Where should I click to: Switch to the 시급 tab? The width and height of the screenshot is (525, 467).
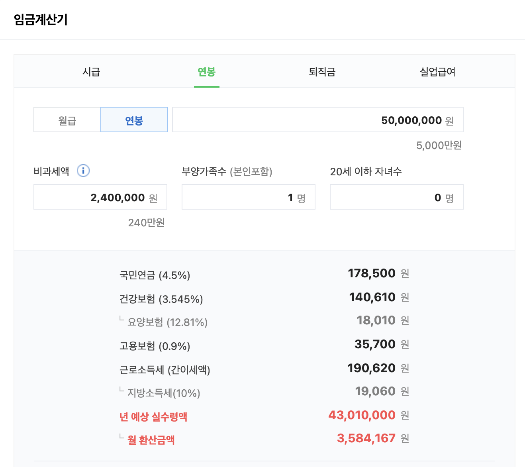91,72
